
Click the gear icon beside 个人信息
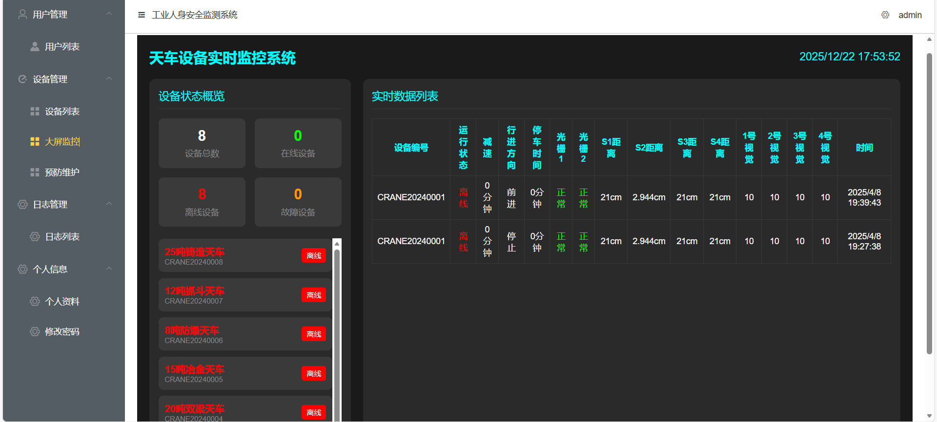coord(22,269)
